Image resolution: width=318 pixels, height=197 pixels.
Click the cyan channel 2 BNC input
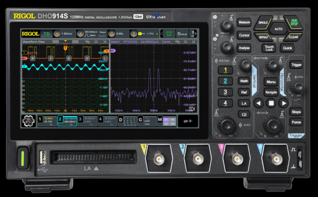[198, 159]
